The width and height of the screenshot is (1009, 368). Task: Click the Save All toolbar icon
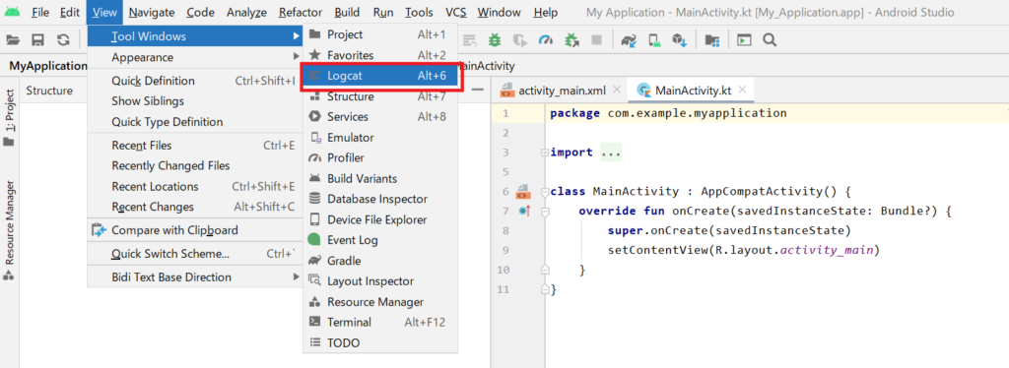38,40
